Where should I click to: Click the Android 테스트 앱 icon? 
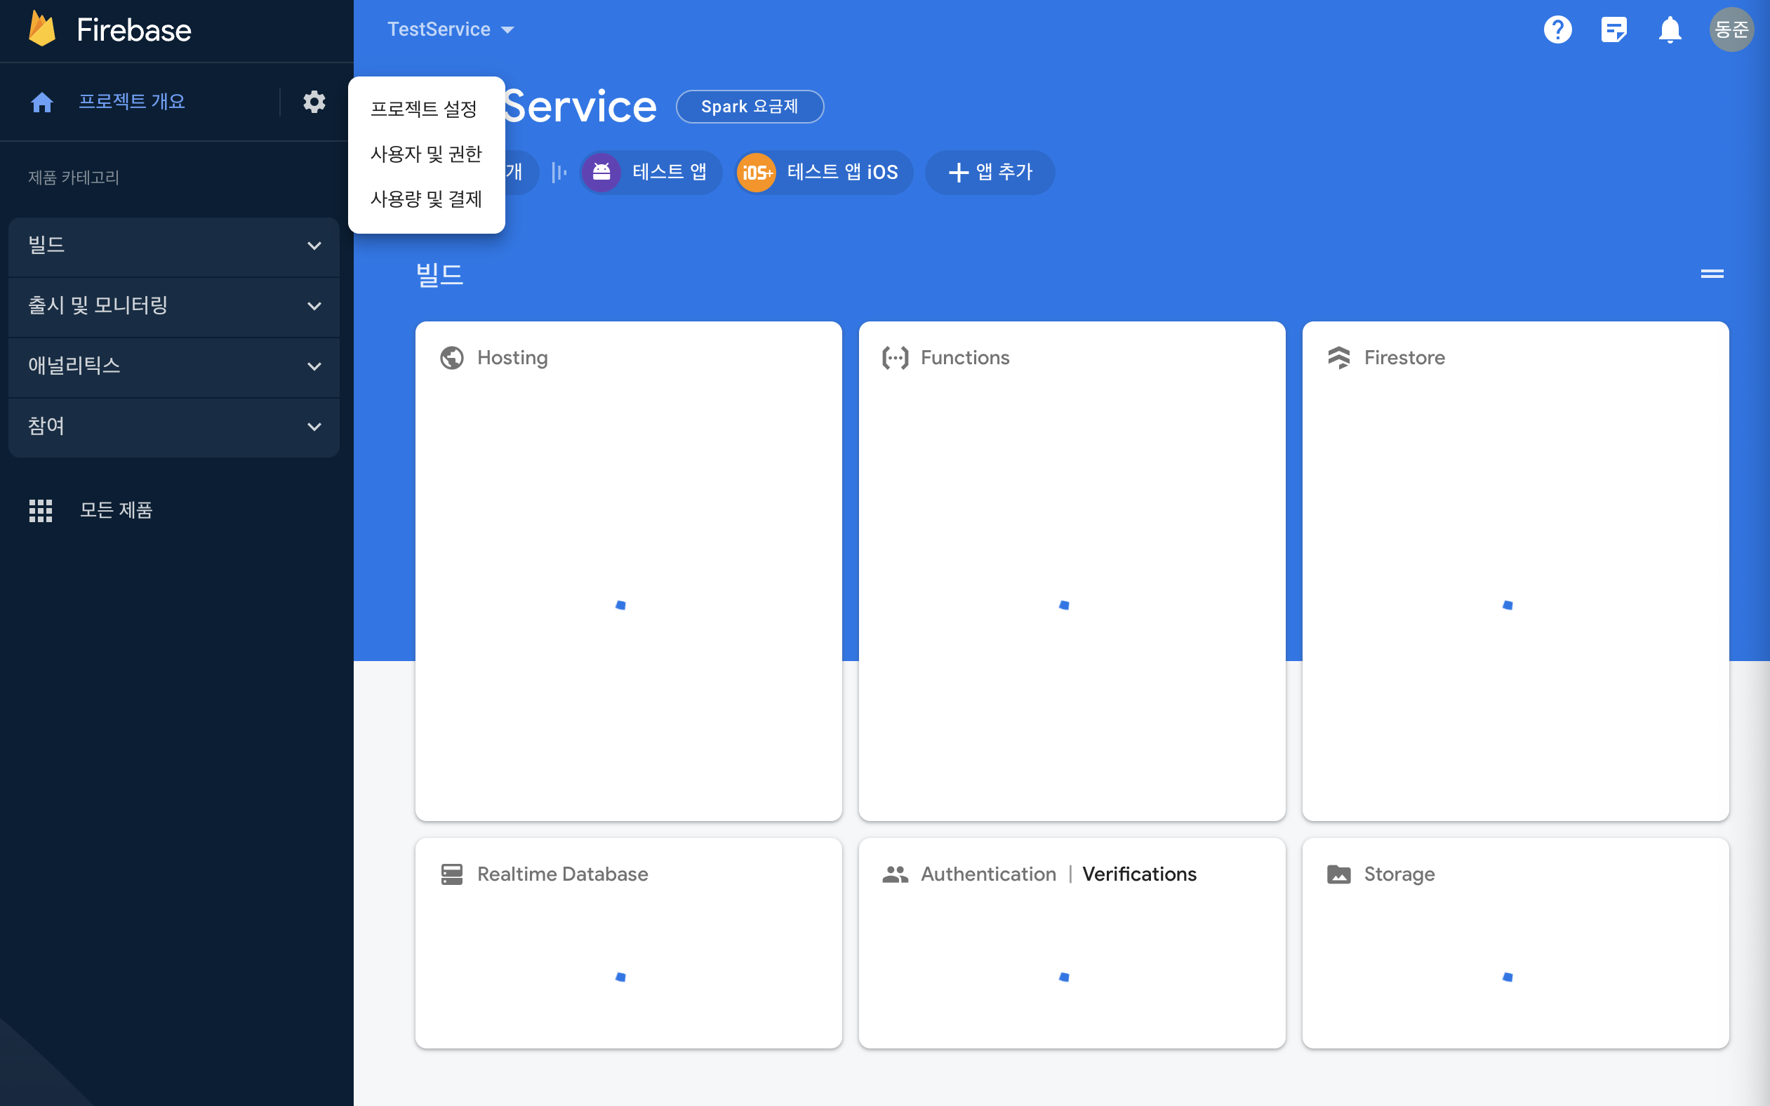coord(601,172)
